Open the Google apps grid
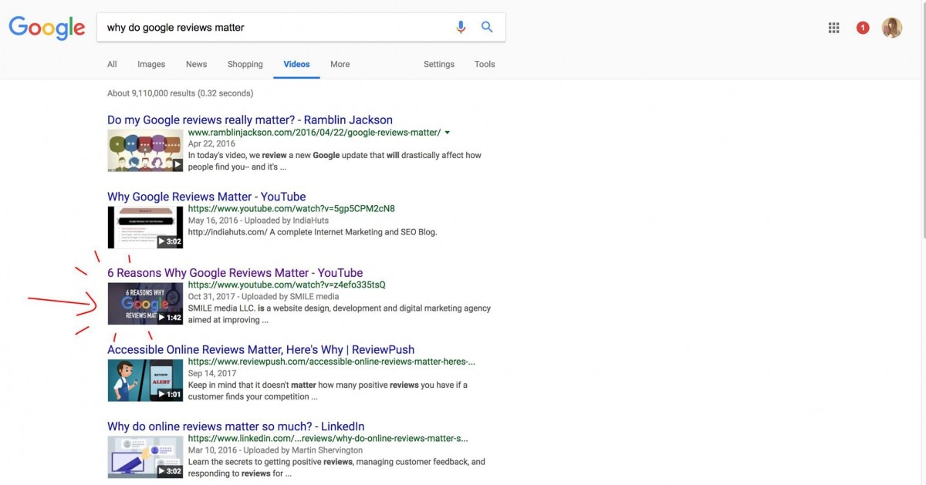926x485 pixels. [833, 28]
